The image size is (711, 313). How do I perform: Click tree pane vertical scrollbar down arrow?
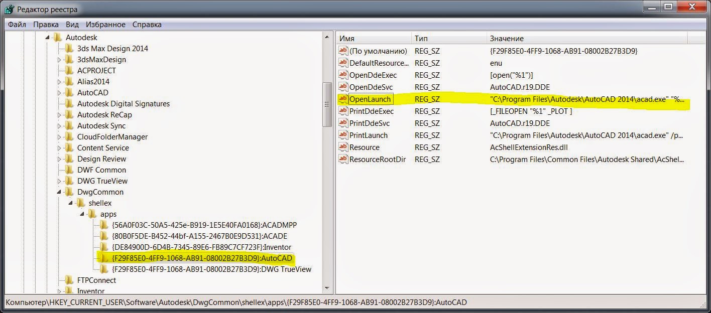point(327,288)
